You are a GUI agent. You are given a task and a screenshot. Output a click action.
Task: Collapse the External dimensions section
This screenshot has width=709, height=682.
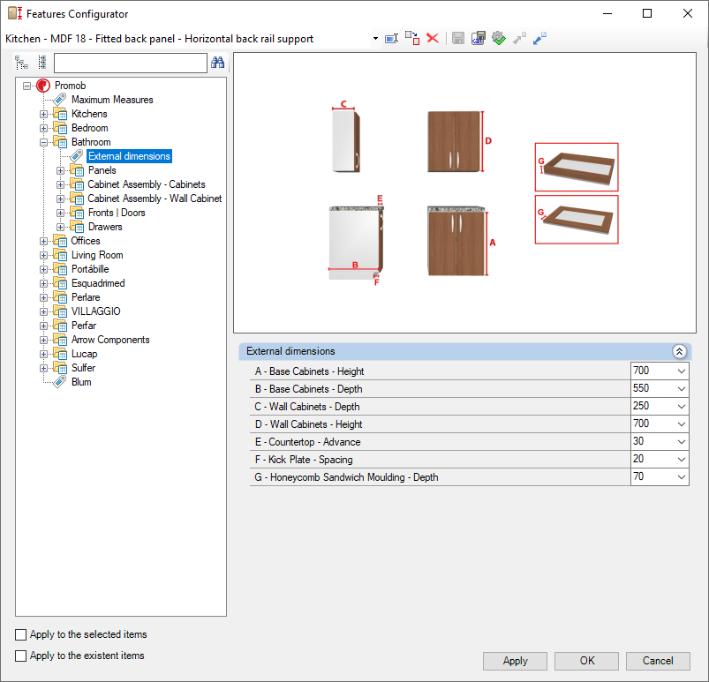(x=679, y=351)
